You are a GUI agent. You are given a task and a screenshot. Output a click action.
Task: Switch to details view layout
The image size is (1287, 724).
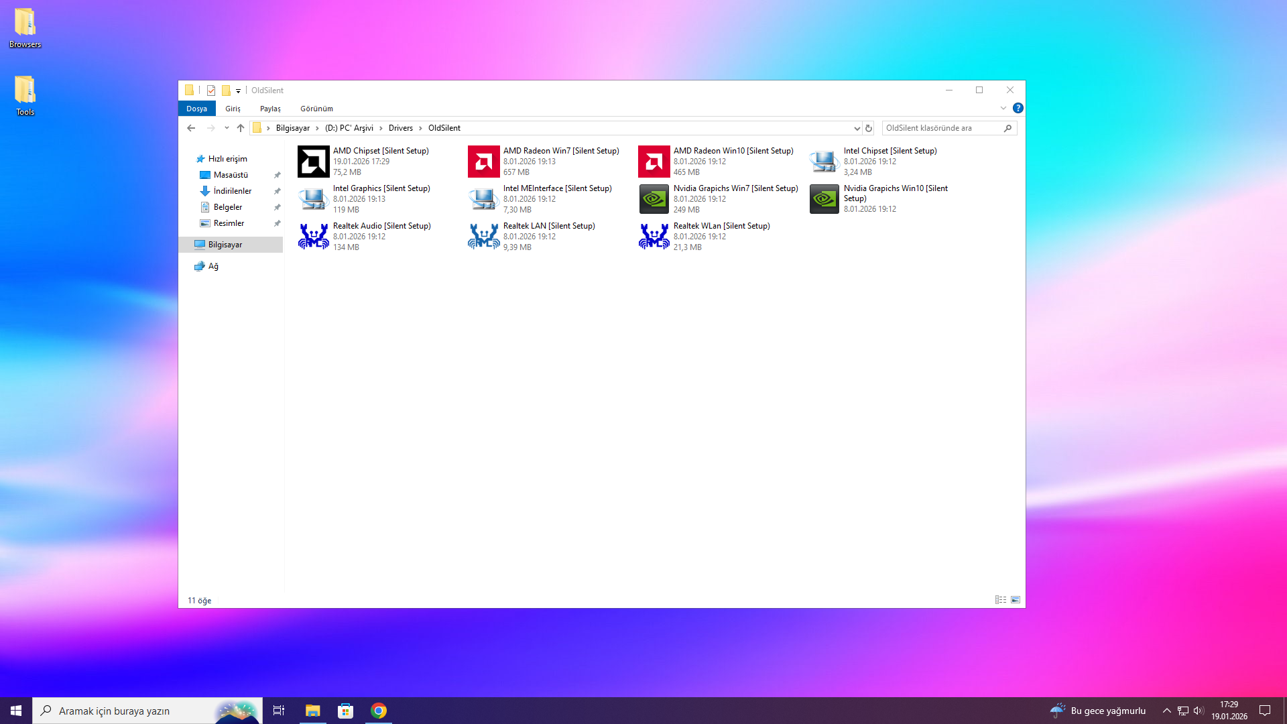tap(1001, 600)
